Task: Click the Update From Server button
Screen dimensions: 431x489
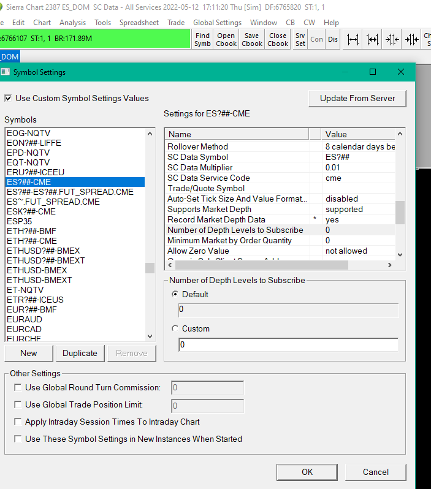Action: coord(357,98)
